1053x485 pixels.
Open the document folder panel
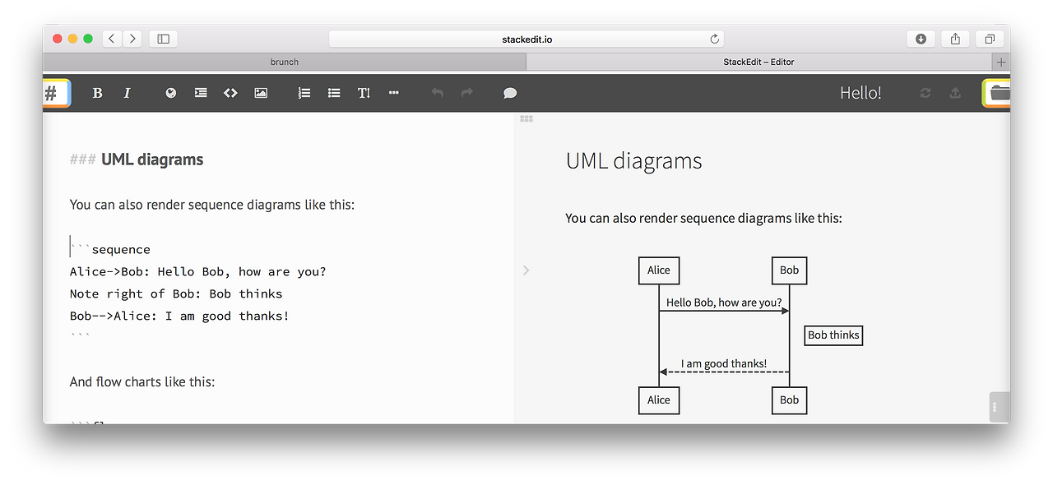tap(996, 93)
